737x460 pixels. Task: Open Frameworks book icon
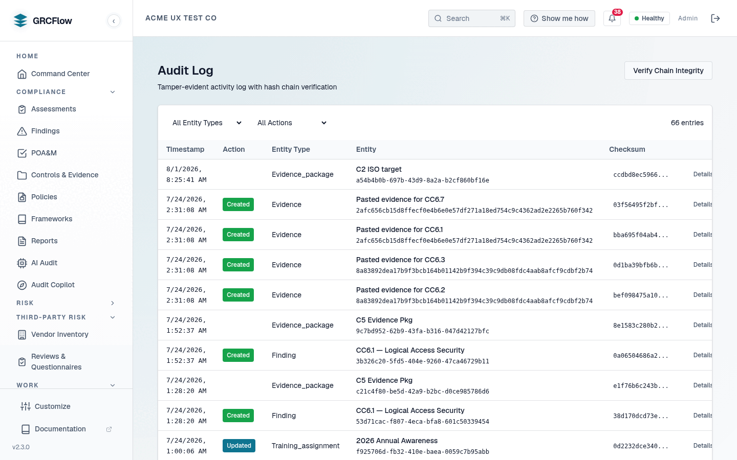[x=22, y=219]
